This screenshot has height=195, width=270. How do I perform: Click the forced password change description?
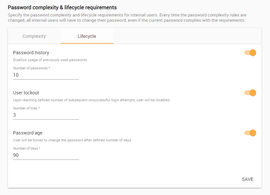coord(72,140)
